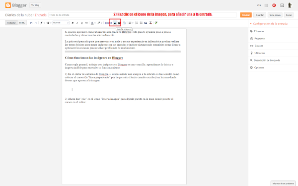The height and width of the screenshot is (186, 298).
Task: Click the Insert video icon
Action: pyautogui.click(x=119, y=23)
